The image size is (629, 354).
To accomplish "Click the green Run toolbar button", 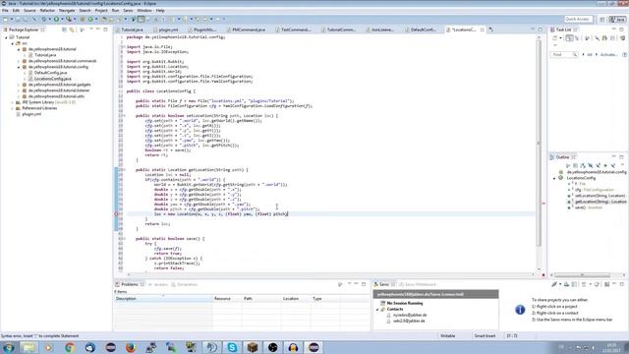I will 56,19.
